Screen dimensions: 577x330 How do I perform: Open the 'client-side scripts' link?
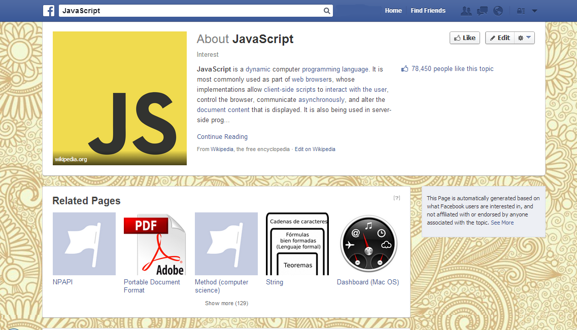click(x=290, y=90)
